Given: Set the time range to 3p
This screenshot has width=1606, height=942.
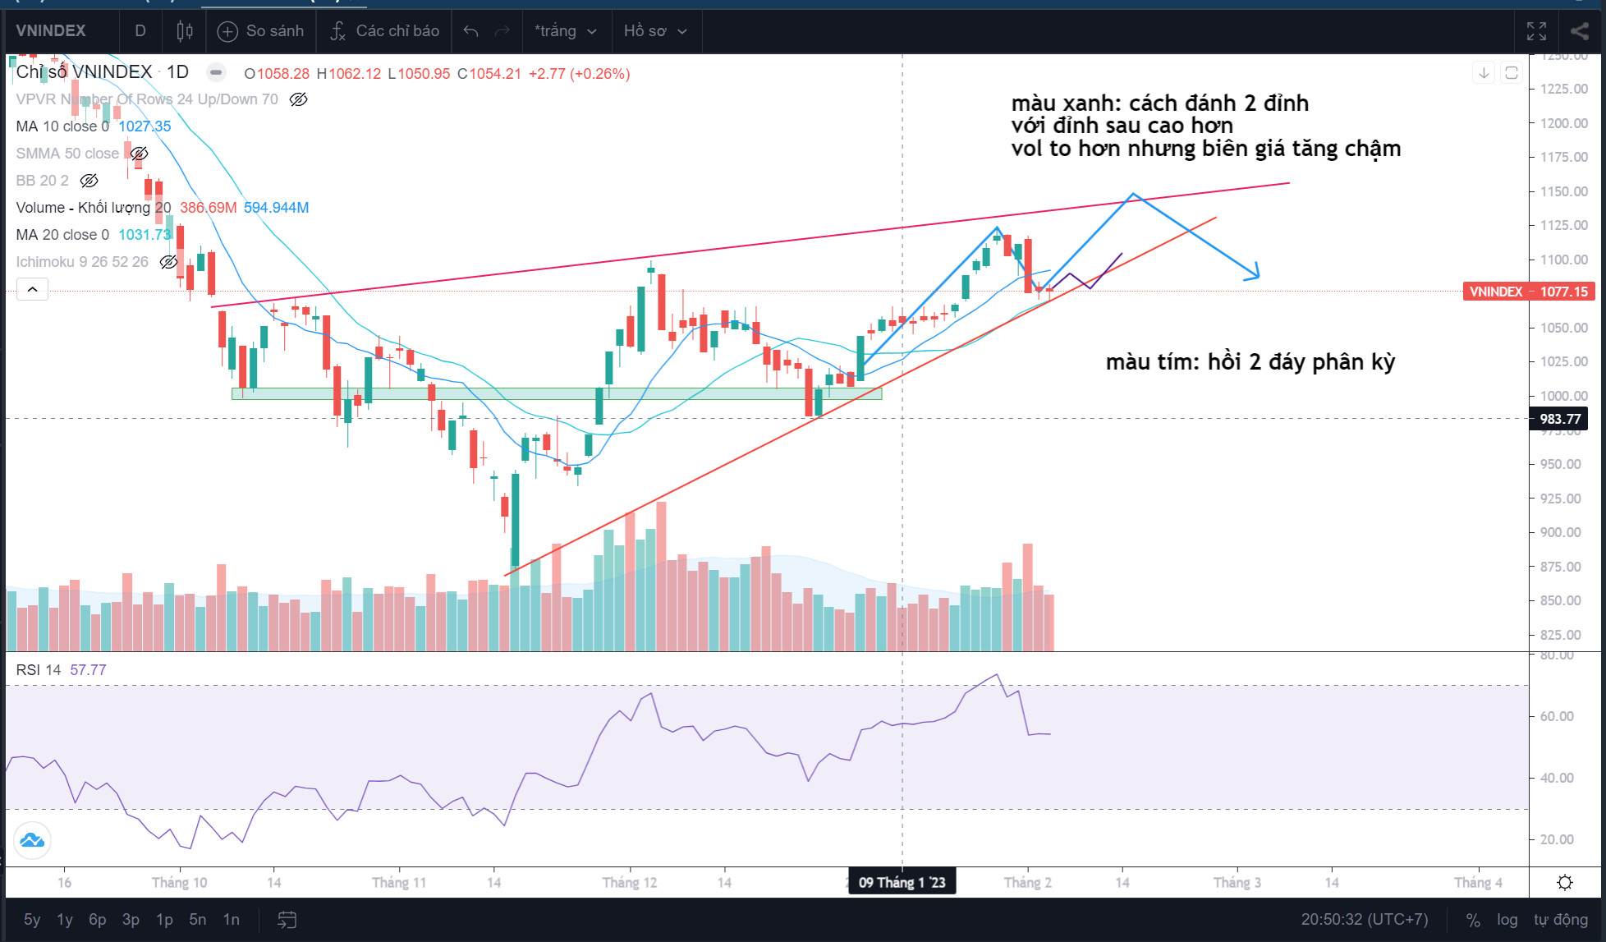Looking at the screenshot, I should click(131, 920).
